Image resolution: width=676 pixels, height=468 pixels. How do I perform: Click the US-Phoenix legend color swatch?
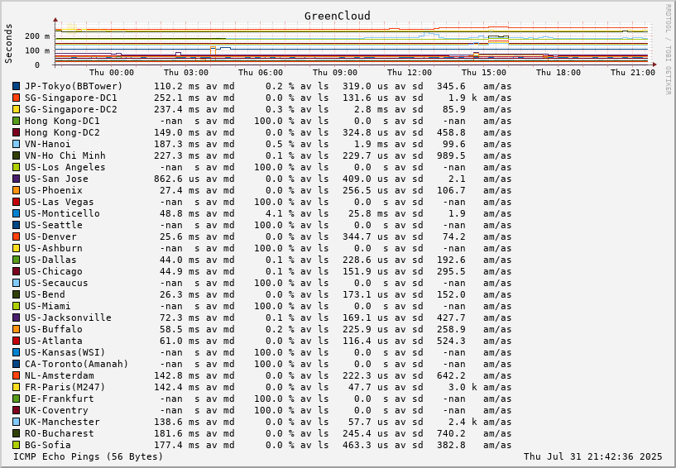(17, 190)
